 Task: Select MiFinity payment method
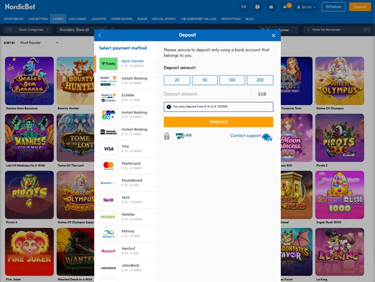pos(127,234)
